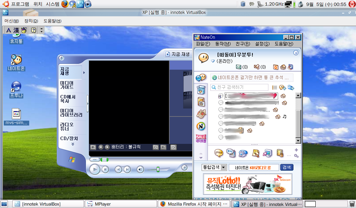The image size is (356, 208).
Task: Collapse the media player taskbar handle
Action: (x=87, y=104)
